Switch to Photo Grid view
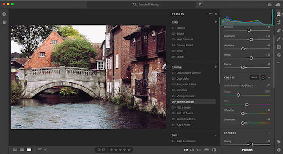283x154 pixels. click(x=15, y=150)
